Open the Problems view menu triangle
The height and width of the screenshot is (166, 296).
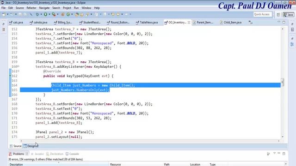click(274, 154)
